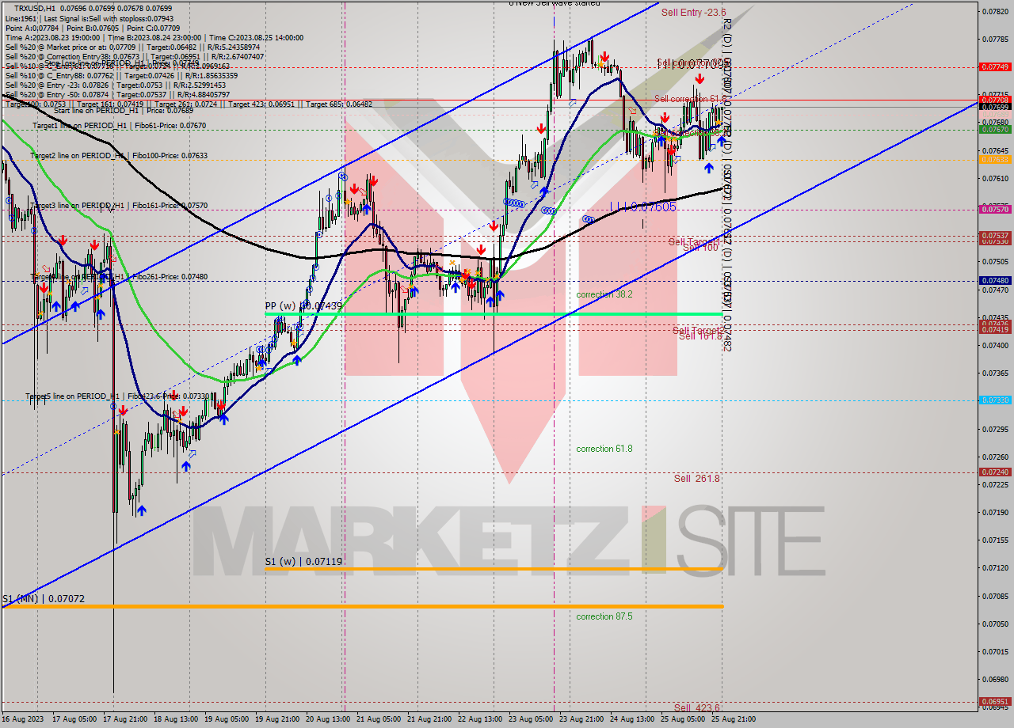Click the 'Target100: 0.0753' targets line
Image resolution: width=1014 pixels, height=728 pixels.
click(x=189, y=104)
